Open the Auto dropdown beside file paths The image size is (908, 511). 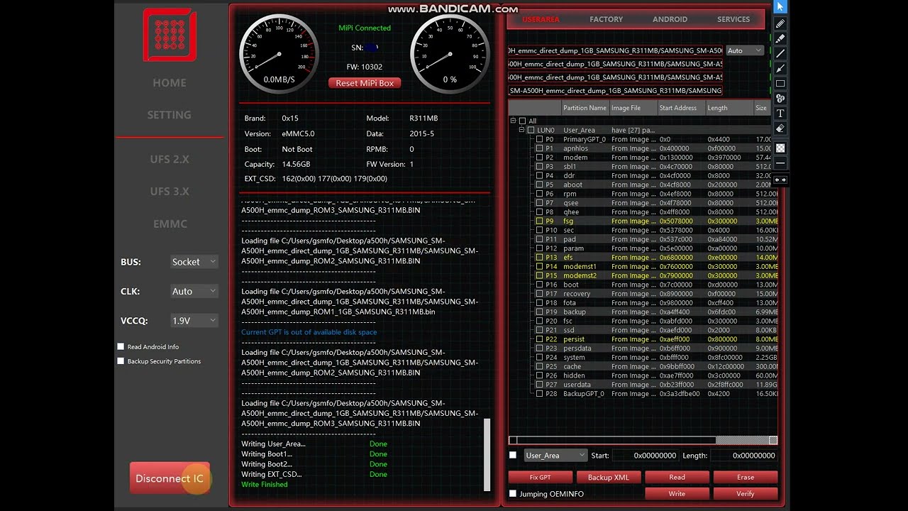[x=744, y=50]
